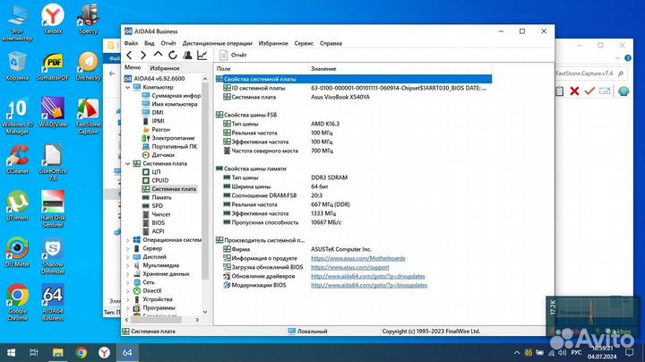Open AIDA64 Business desktop shortcut
The height and width of the screenshot is (362, 645).
pyautogui.click(x=53, y=303)
